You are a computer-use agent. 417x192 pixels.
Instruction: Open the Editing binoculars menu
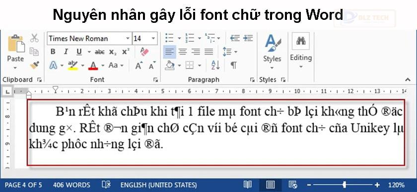click(301, 51)
